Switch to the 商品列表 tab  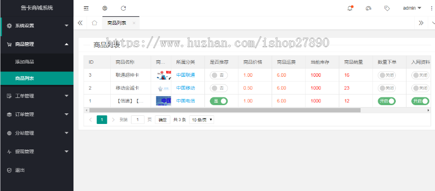pos(117,23)
